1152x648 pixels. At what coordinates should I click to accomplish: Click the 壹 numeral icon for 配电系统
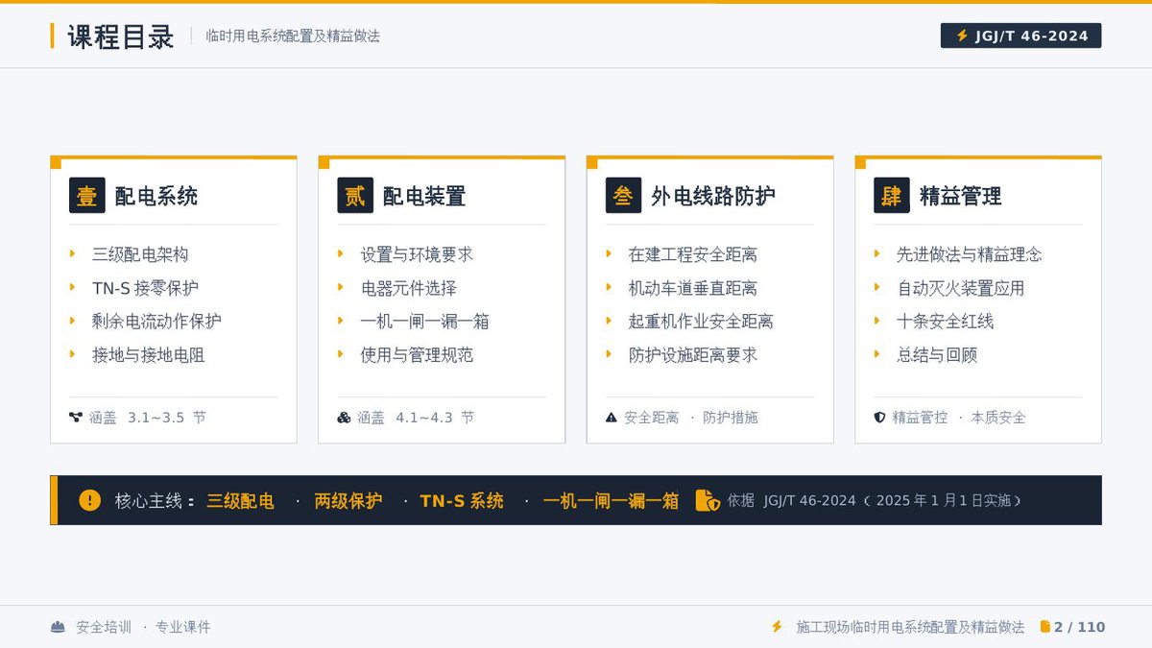[87, 196]
